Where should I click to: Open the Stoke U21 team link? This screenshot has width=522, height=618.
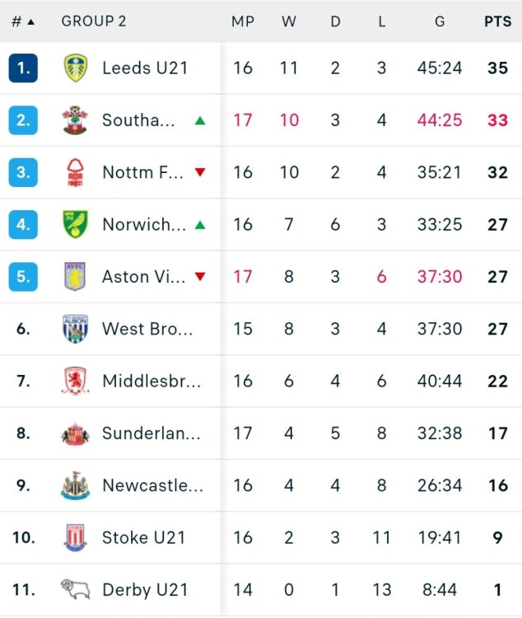pos(145,537)
